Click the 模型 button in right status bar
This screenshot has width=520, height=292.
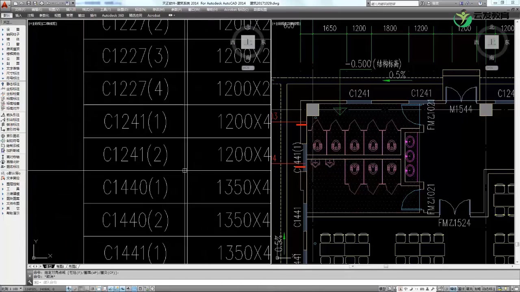pyautogui.click(x=382, y=289)
